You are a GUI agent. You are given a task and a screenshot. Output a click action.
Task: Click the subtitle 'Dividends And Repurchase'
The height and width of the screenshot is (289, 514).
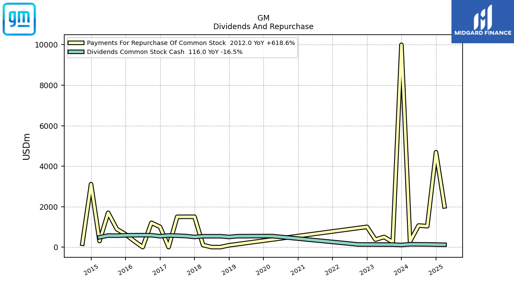(x=263, y=27)
